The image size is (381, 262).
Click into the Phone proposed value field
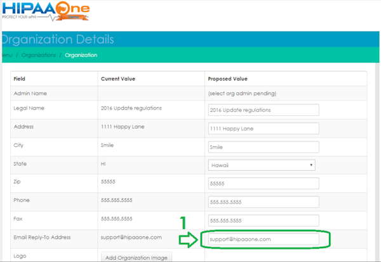(x=263, y=202)
